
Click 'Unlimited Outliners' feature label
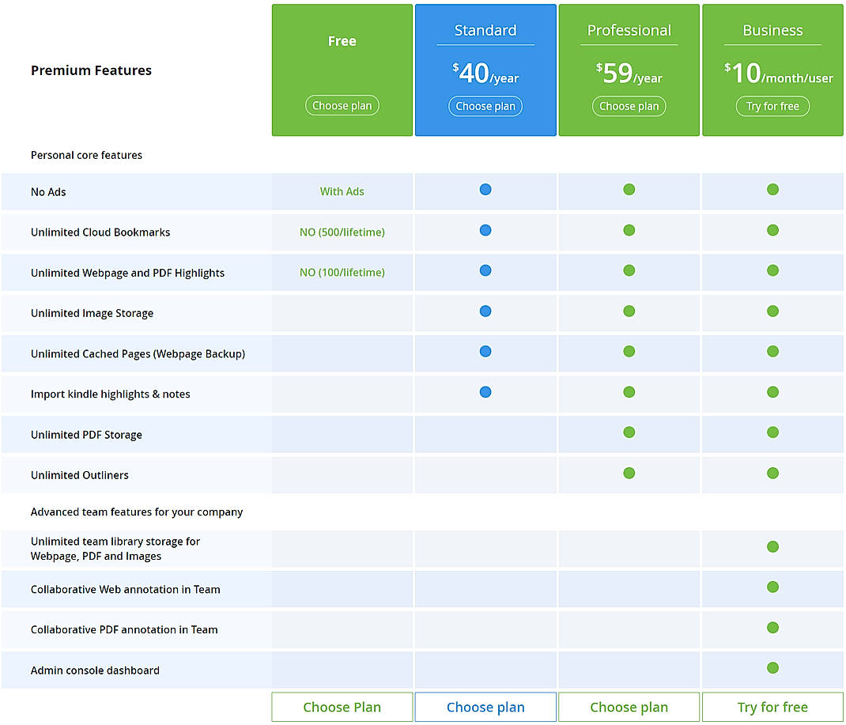(79, 475)
